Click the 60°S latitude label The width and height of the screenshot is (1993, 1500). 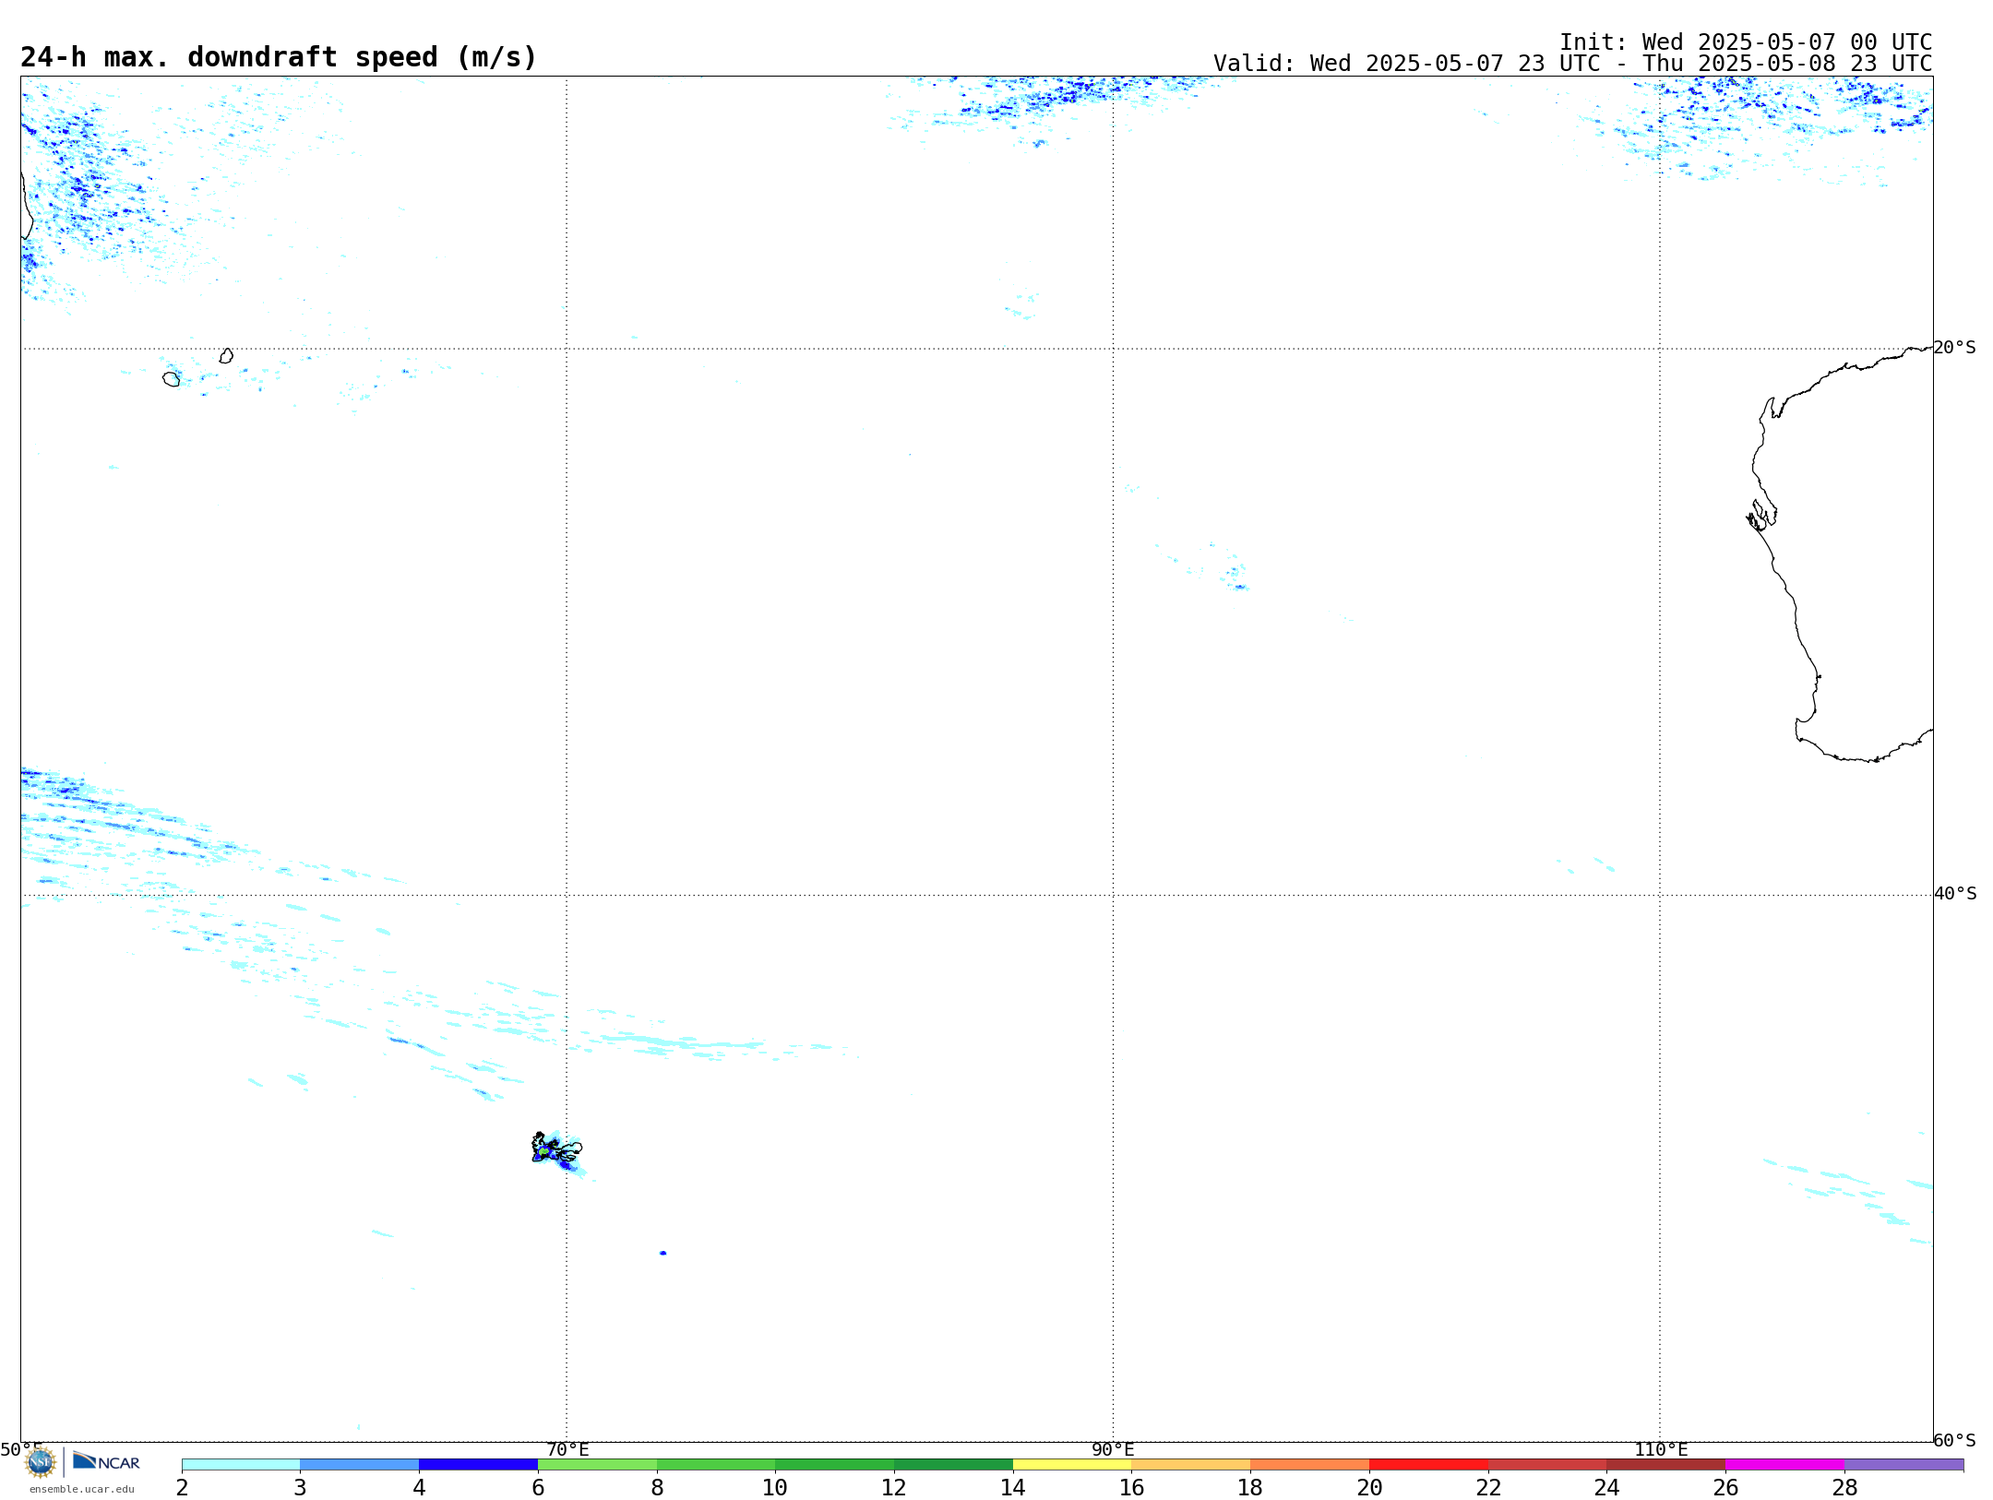[1955, 1440]
